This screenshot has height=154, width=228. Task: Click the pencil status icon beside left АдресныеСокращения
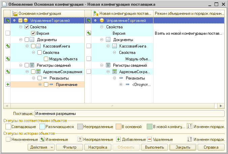[x=8, y=72]
